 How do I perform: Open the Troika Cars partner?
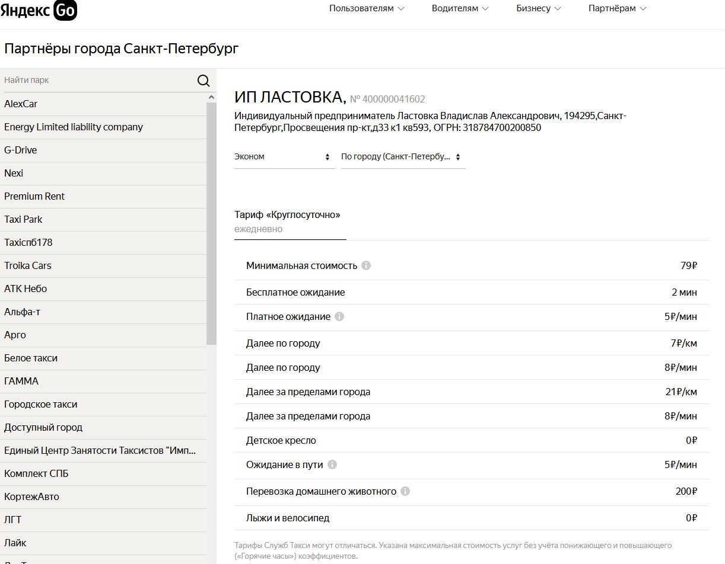point(28,265)
